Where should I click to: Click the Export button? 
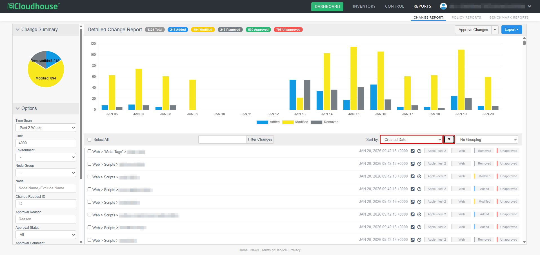512,30
